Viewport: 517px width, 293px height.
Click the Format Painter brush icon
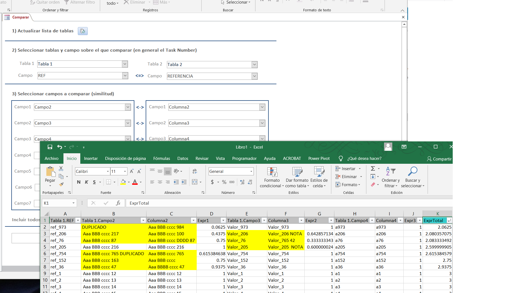coord(61,184)
